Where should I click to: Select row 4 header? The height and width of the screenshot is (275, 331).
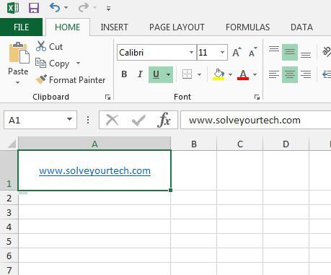pos(9,227)
